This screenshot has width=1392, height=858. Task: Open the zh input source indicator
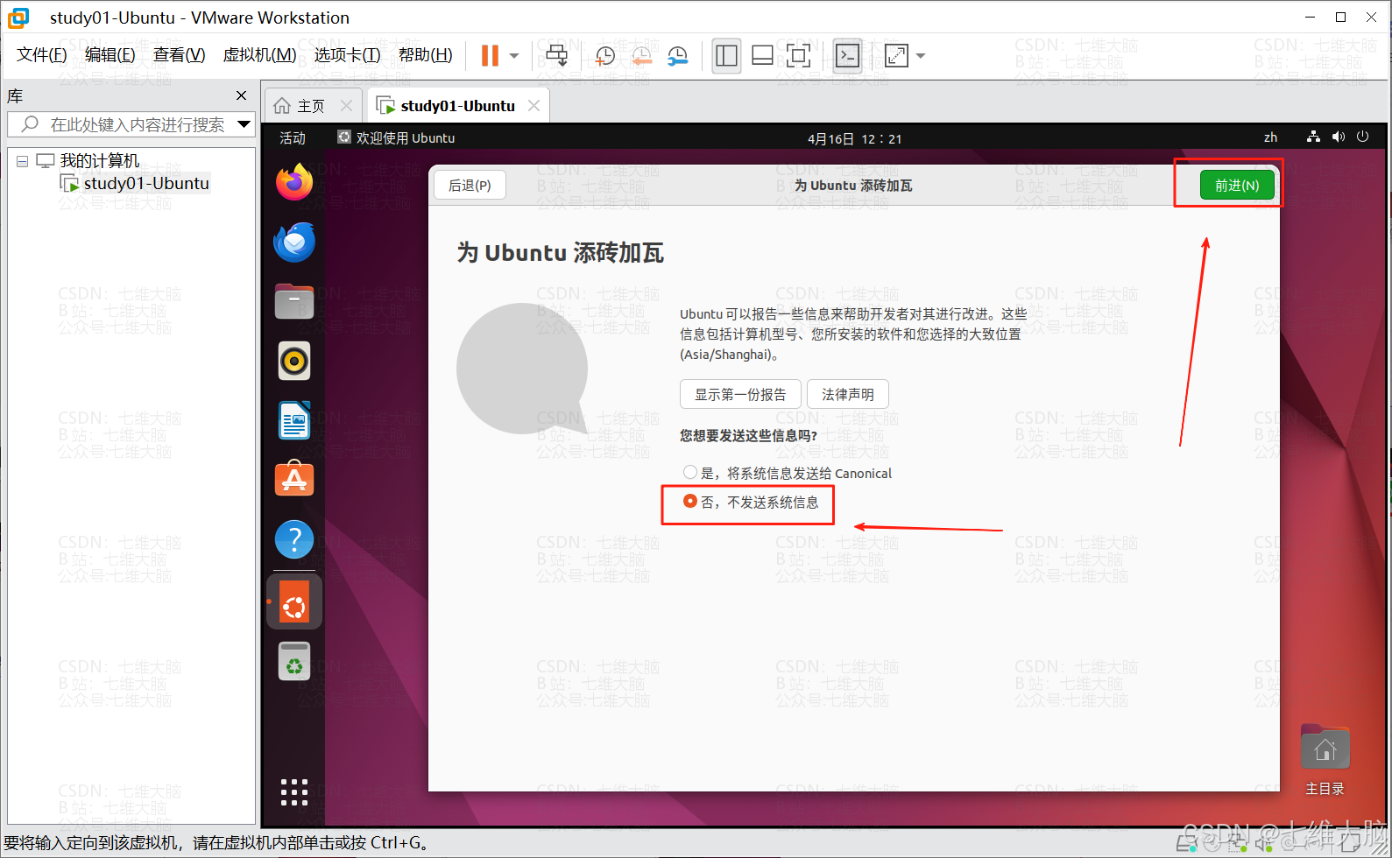[1270, 137]
